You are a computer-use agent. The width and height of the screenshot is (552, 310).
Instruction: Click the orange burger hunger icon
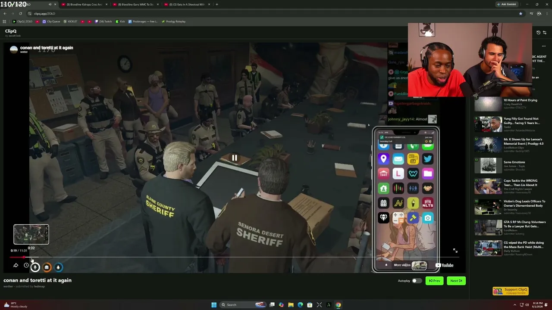click(47, 267)
